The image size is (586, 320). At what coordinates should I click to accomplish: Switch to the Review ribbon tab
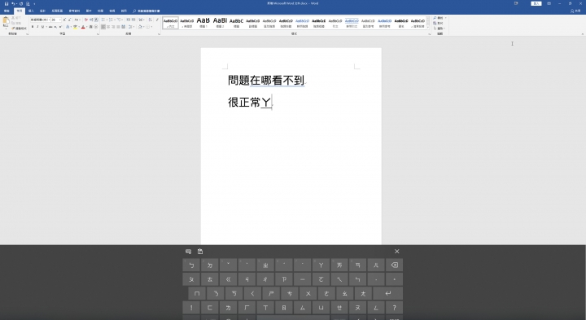pyautogui.click(x=100, y=11)
